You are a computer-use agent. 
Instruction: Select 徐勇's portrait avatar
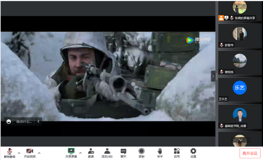click(240, 114)
